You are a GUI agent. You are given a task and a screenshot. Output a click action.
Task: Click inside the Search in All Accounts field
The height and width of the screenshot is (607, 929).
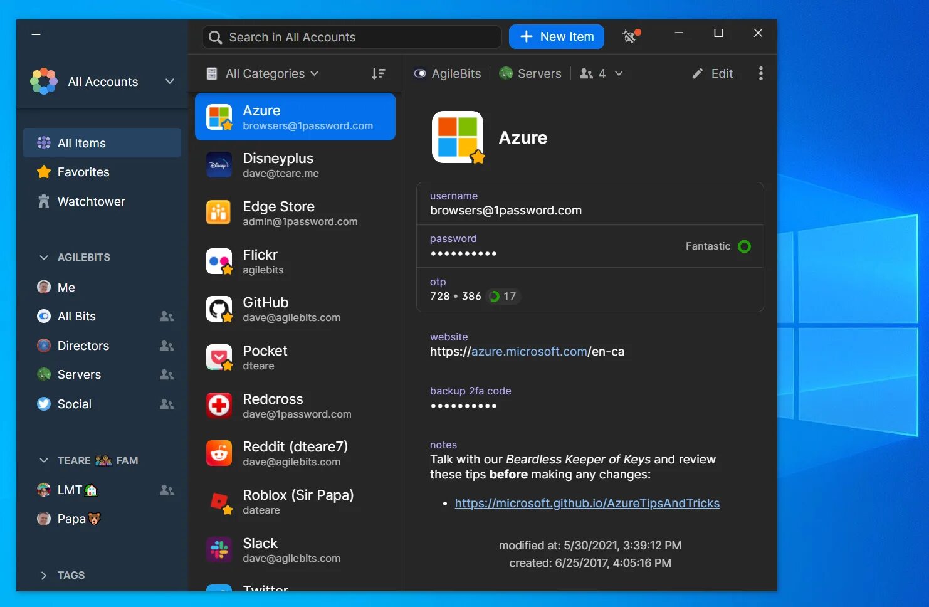(x=351, y=37)
